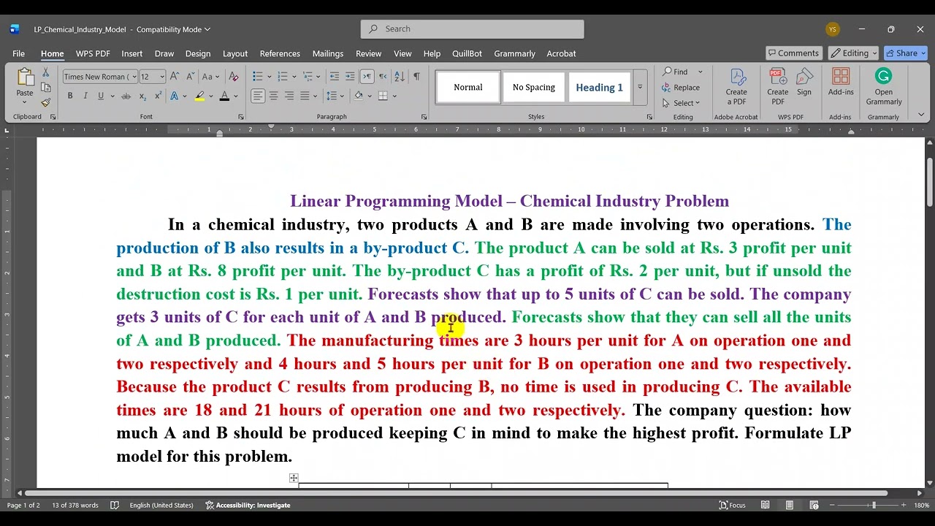This screenshot has width=935, height=526.
Task: Open Grammarly from the ribbon
Action: [884, 86]
